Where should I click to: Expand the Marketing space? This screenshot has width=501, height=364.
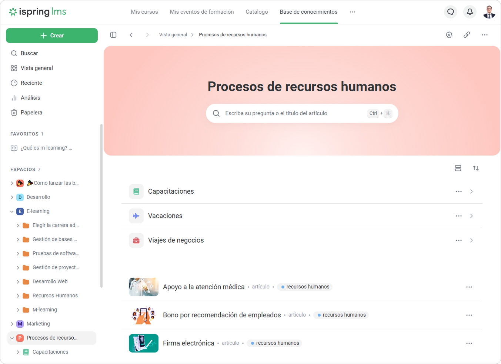tap(11, 324)
